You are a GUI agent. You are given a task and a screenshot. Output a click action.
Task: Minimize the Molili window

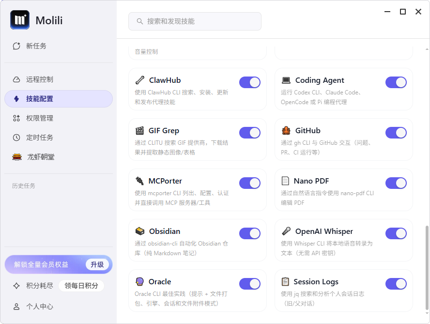(x=387, y=12)
